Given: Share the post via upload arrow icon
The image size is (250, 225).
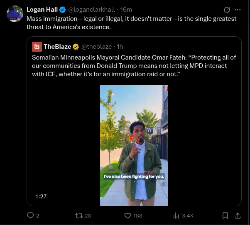Looking at the screenshot, I should [238, 215].
